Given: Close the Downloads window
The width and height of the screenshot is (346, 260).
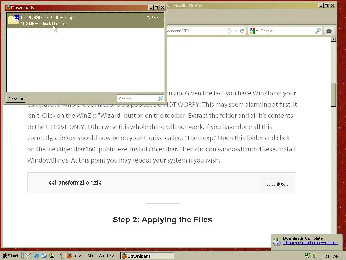Looking at the screenshot, I should point(163,8).
